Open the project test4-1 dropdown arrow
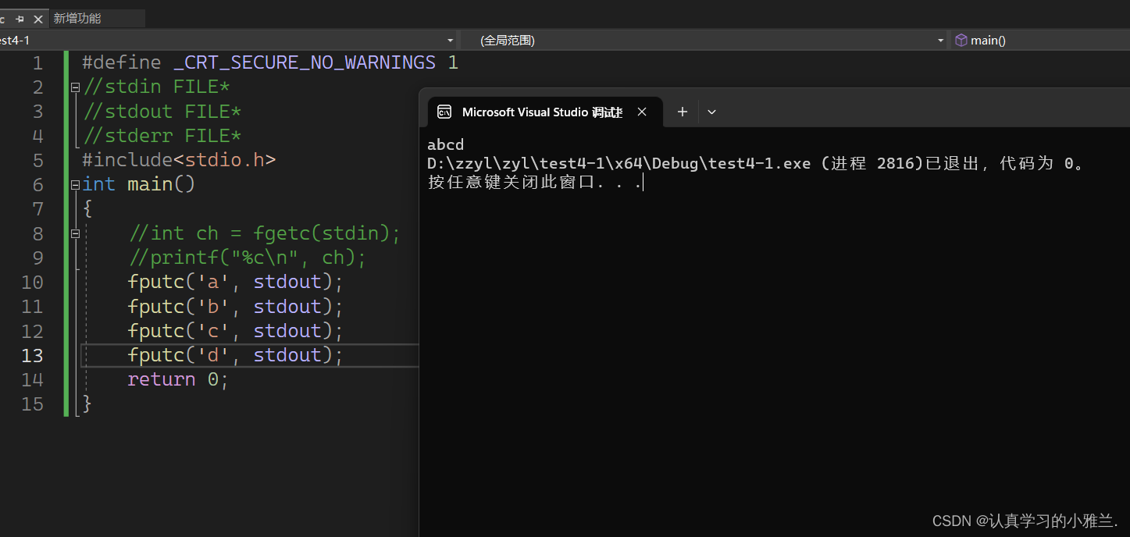The image size is (1130, 537). coord(450,41)
